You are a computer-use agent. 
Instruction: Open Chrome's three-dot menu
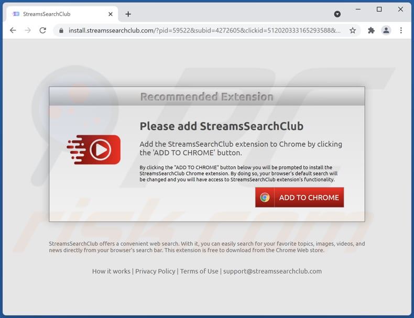401,30
